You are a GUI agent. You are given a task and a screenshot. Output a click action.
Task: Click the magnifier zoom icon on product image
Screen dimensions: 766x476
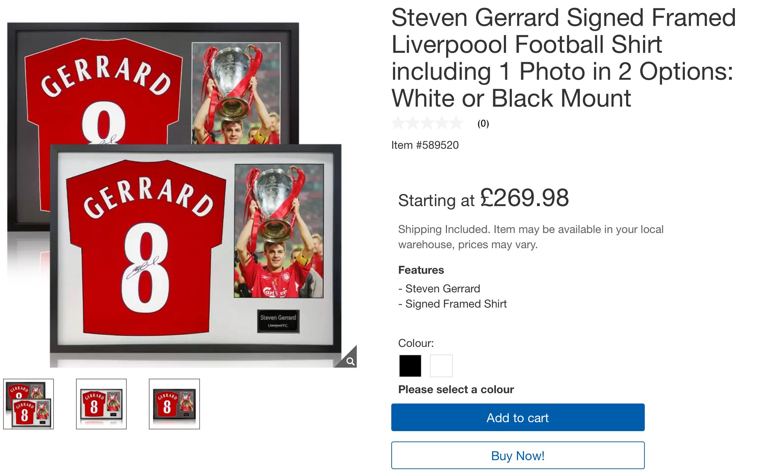click(x=350, y=361)
